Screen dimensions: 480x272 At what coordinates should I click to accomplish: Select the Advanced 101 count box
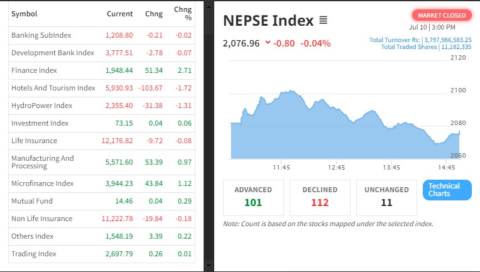point(253,196)
